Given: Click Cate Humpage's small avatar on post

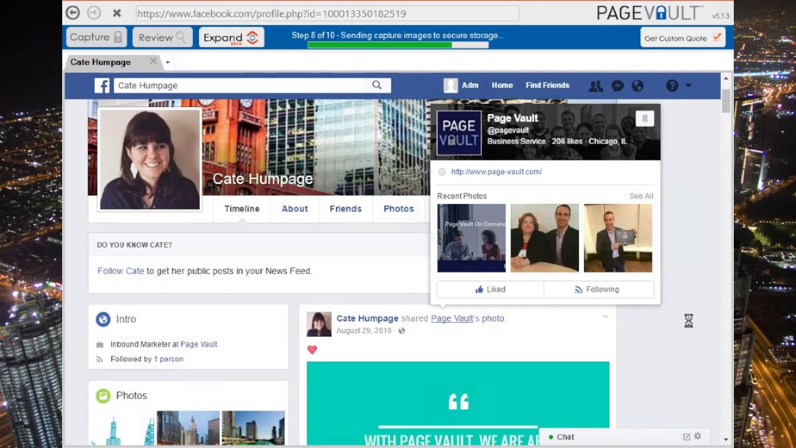Looking at the screenshot, I should [x=319, y=324].
